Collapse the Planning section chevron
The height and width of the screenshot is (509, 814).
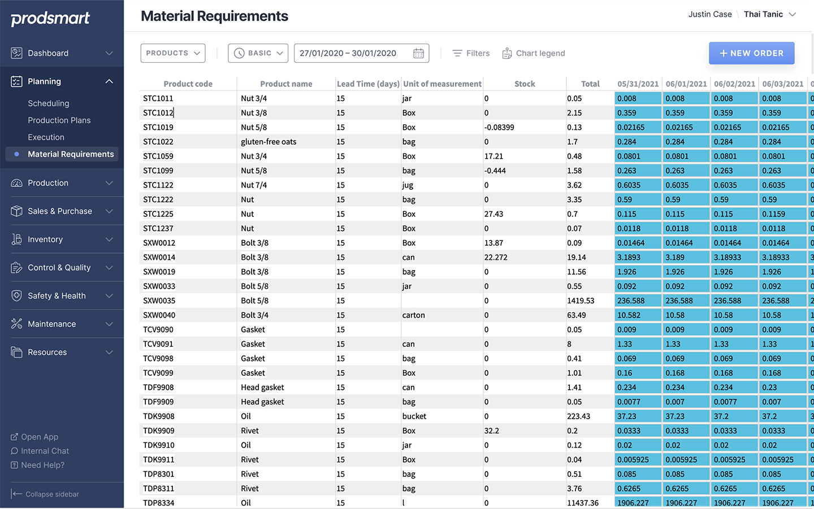(x=109, y=81)
